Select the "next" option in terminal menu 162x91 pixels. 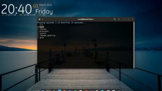point(42,27)
